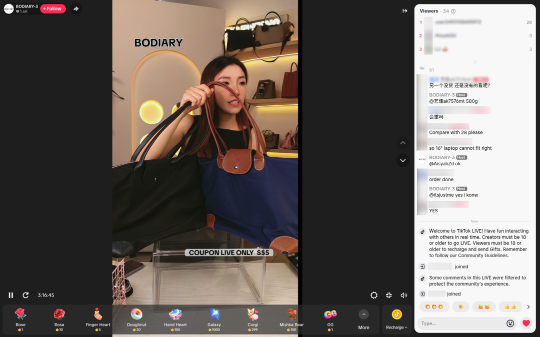Send a GG gift
The width and height of the screenshot is (540, 337).
click(330, 320)
